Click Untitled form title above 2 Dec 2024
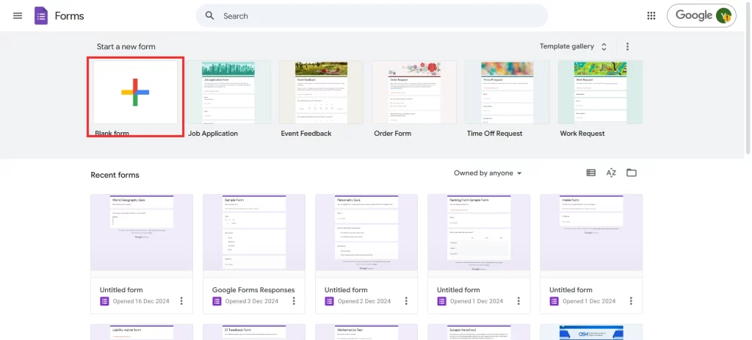 pos(346,289)
